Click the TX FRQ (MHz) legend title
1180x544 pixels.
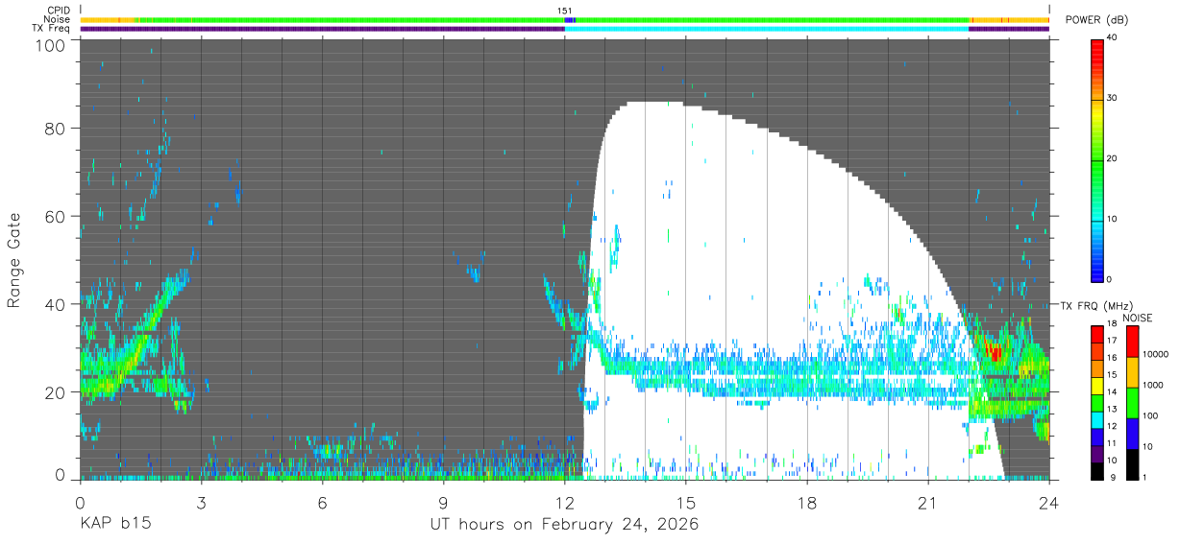click(x=1097, y=305)
